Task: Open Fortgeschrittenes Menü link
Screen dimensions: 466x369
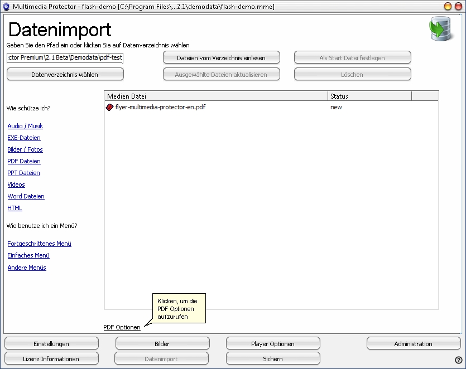Action: [39, 244]
